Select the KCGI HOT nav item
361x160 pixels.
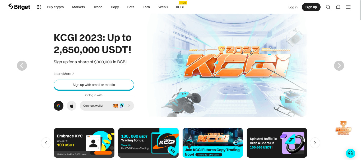180,7
